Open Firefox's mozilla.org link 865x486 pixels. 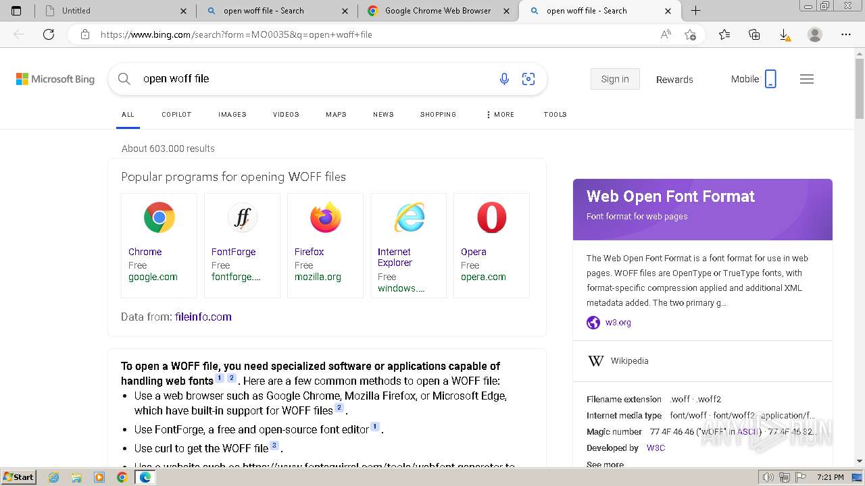[318, 277]
